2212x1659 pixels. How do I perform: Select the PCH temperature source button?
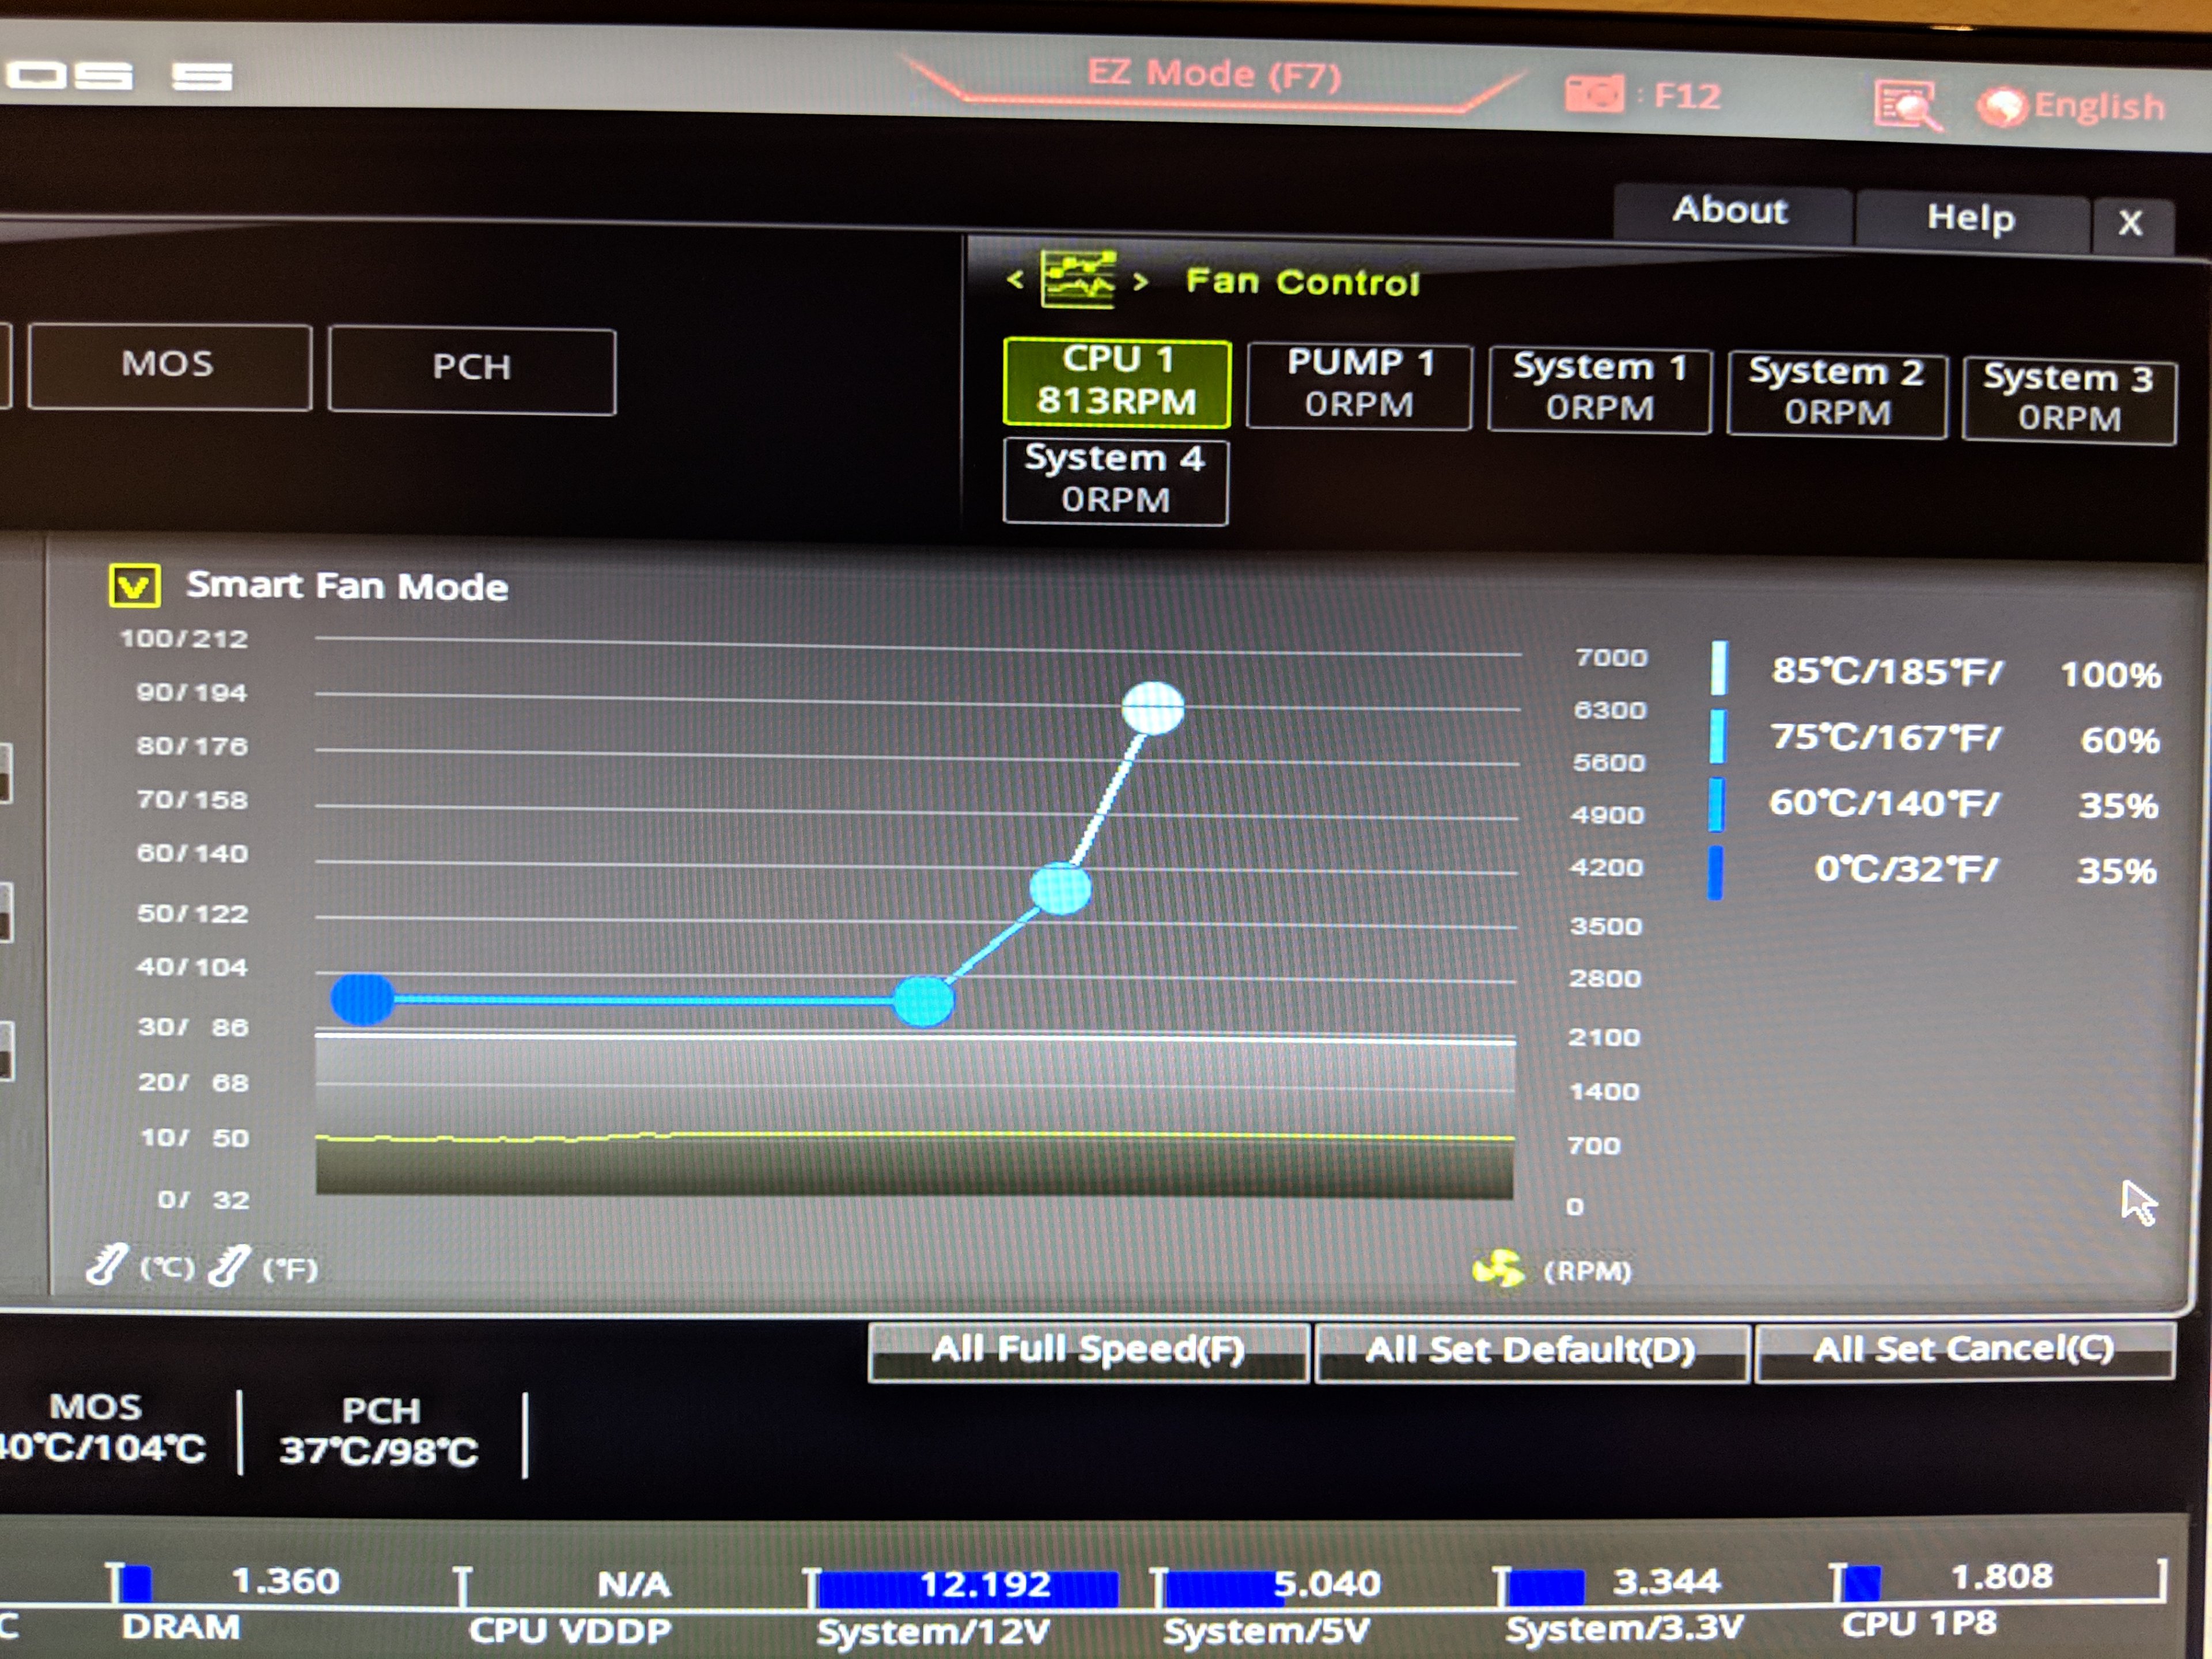point(471,369)
